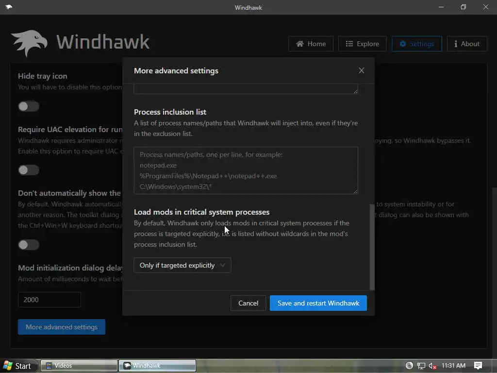This screenshot has height=373, width=497.
Task: Click the Windhawk hawk logo
Action: click(30, 43)
